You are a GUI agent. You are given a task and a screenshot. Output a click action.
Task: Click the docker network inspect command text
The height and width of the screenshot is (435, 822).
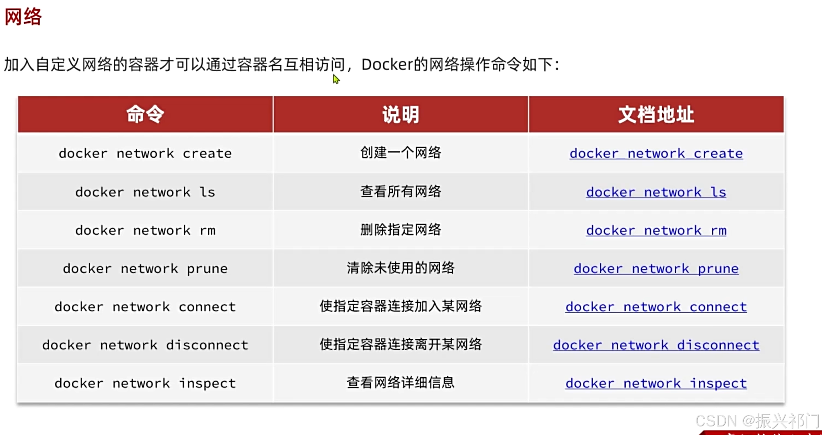click(x=145, y=383)
